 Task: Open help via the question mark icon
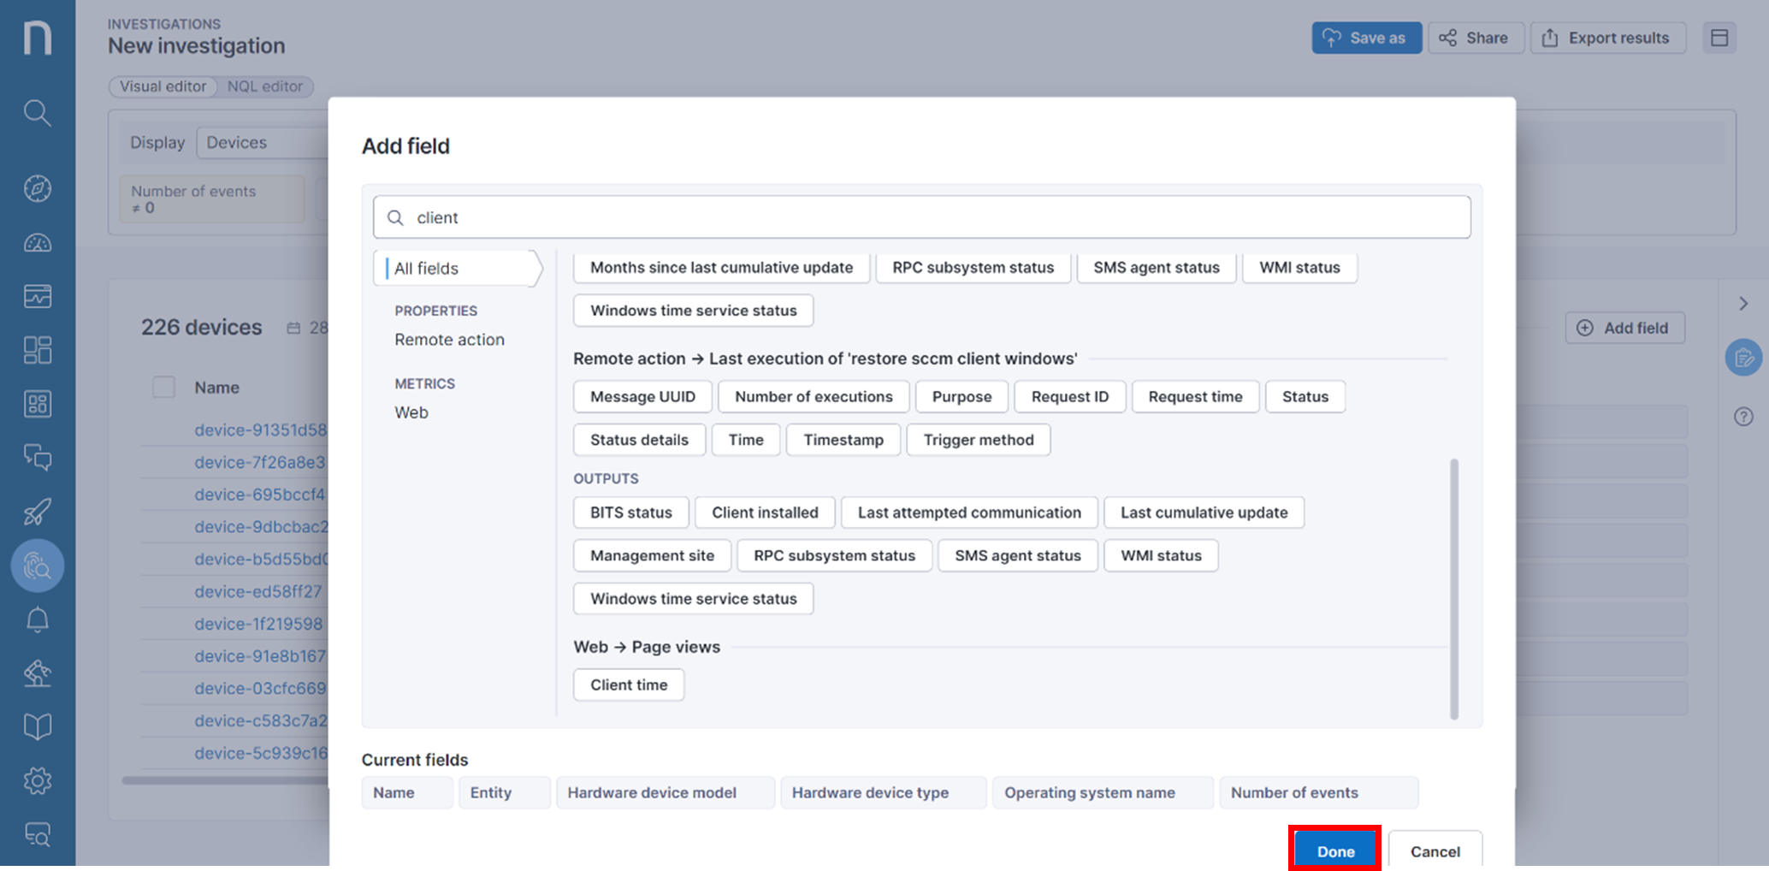(x=1743, y=417)
